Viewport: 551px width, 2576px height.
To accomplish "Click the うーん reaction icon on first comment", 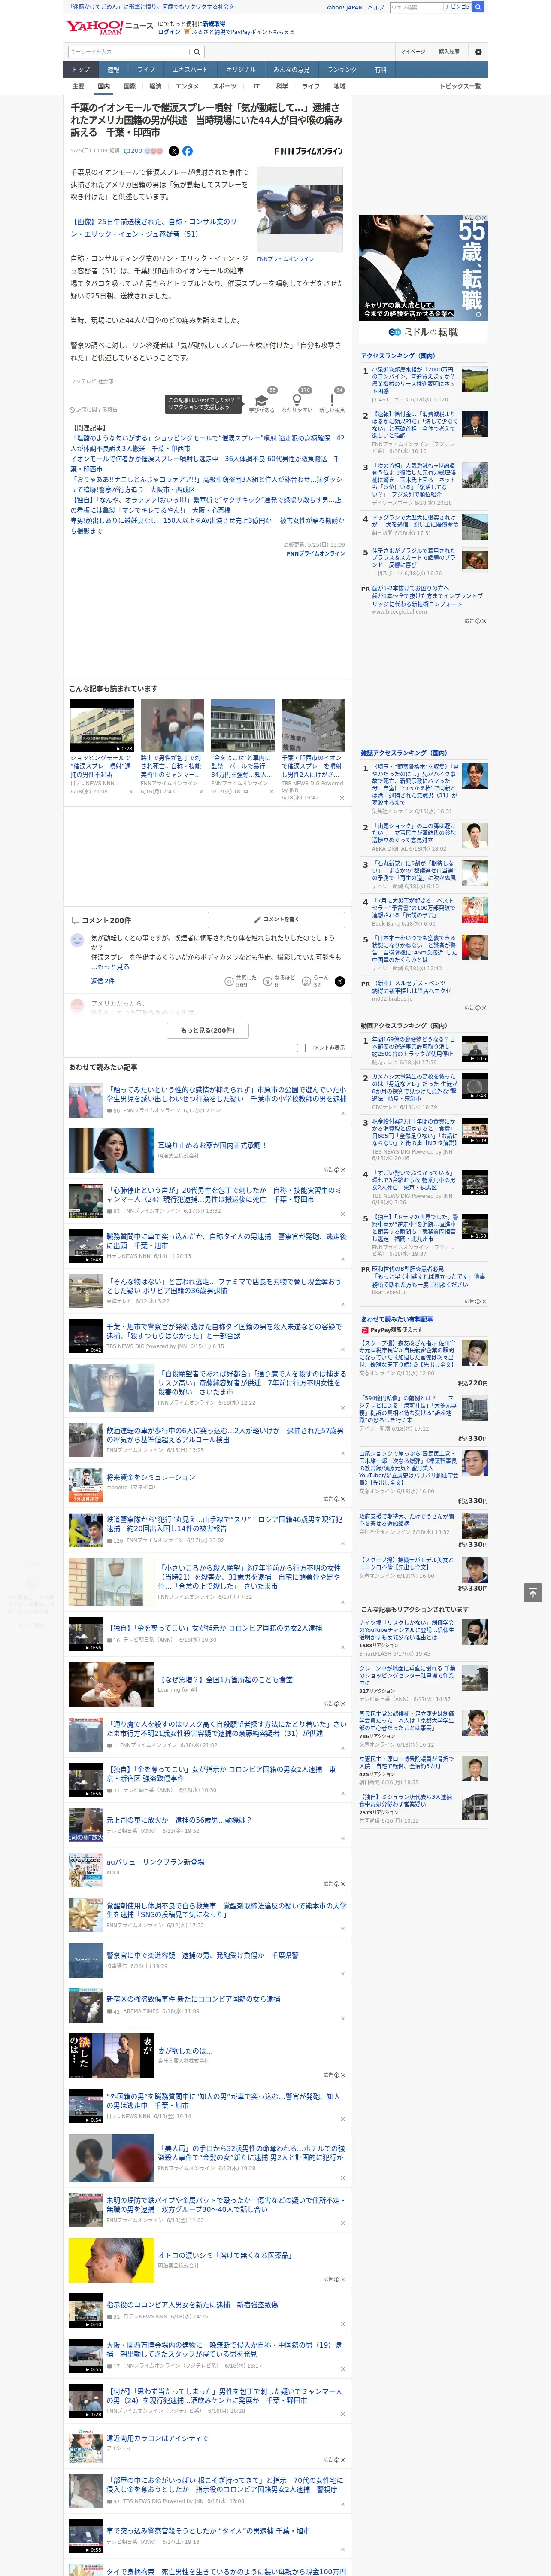I will [307, 981].
